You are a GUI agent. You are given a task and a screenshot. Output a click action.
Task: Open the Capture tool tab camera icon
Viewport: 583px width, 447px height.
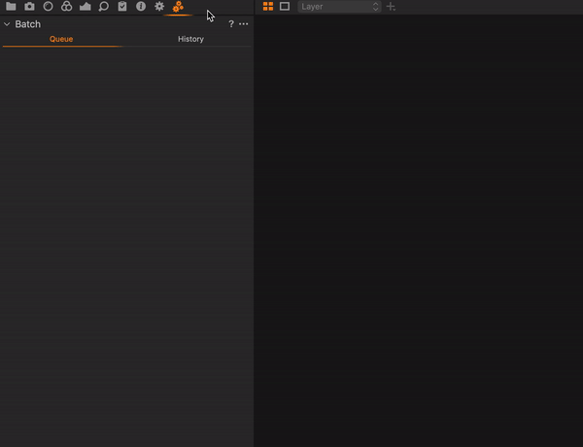point(29,7)
